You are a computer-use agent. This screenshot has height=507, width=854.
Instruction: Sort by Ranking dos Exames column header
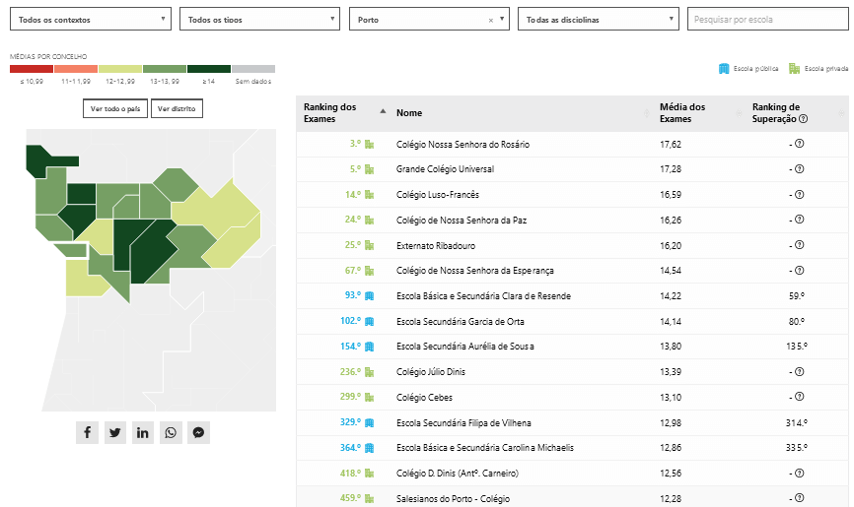coord(331,112)
